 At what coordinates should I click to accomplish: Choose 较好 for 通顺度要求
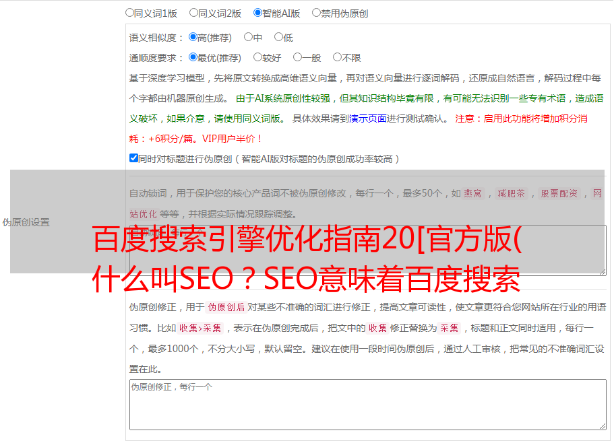pos(257,57)
